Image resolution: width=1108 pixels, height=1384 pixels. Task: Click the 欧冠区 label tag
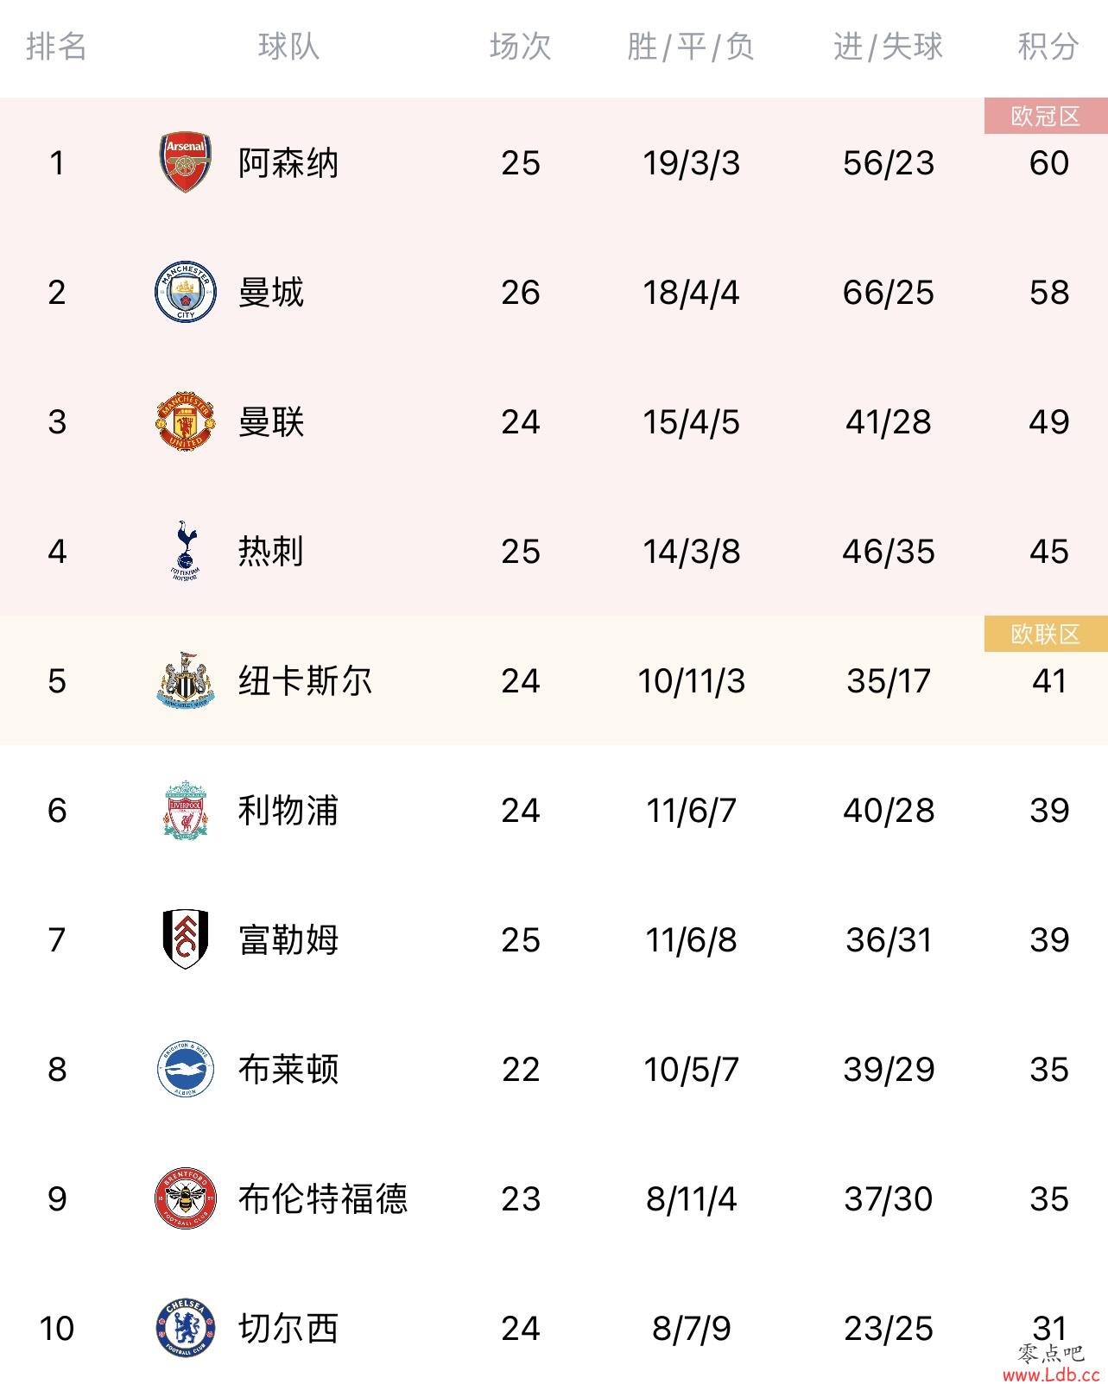[1046, 116]
